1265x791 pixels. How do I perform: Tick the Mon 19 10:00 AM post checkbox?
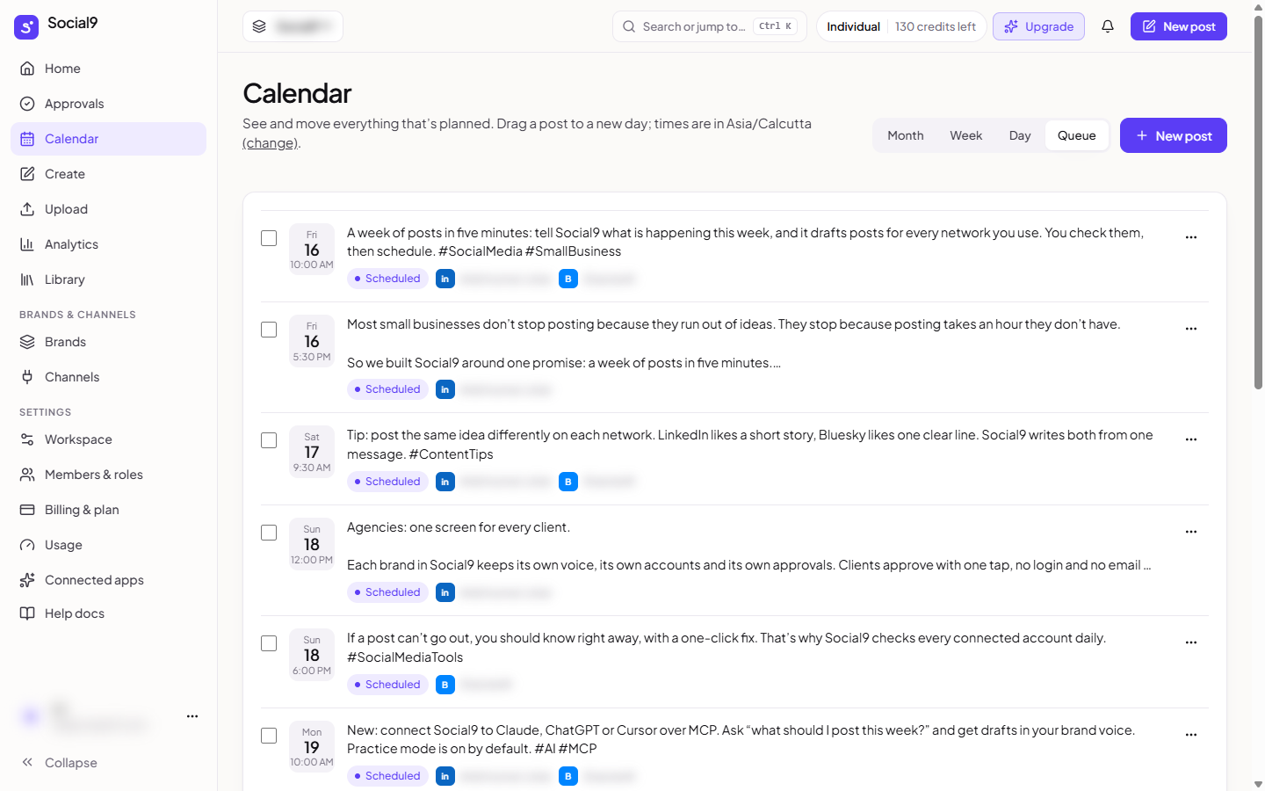pos(269,736)
